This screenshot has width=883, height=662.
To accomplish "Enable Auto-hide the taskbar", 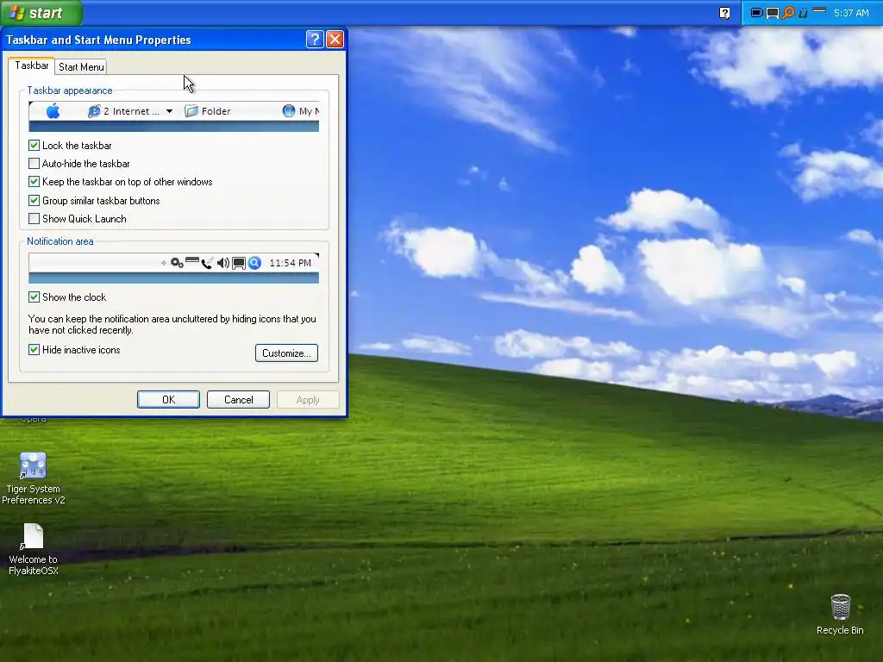I will pyautogui.click(x=34, y=163).
